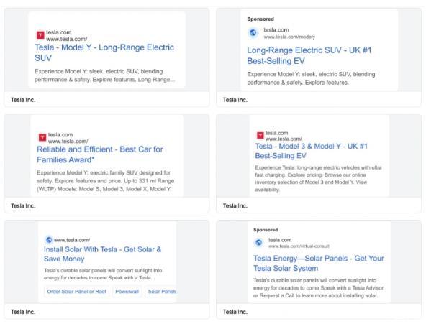Click 'Solar Panels' sitelink button
426x324 pixels.
pyautogui.click(x=162, y=292)
